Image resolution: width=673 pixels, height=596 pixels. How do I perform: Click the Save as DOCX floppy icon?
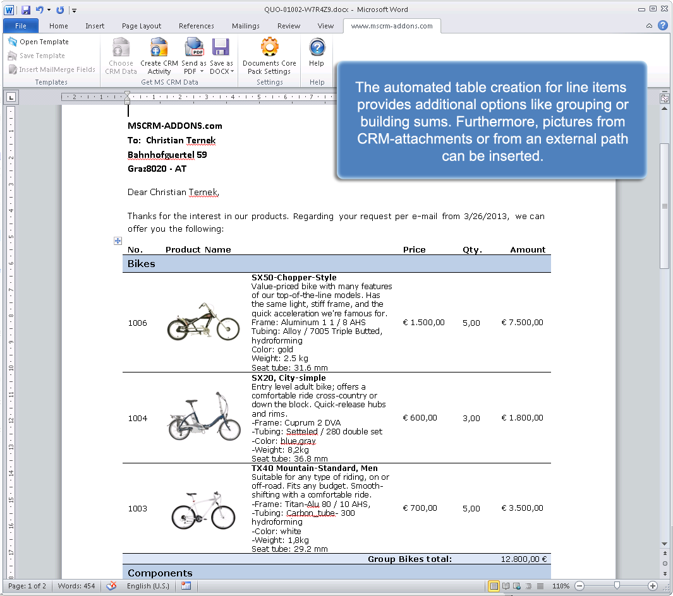[221, 47]
